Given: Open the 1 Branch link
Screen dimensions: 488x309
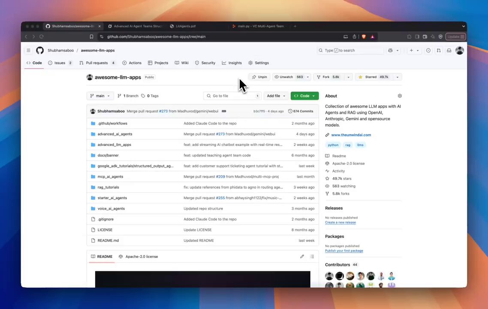Looking at the screenshot, I should (128, 96).
